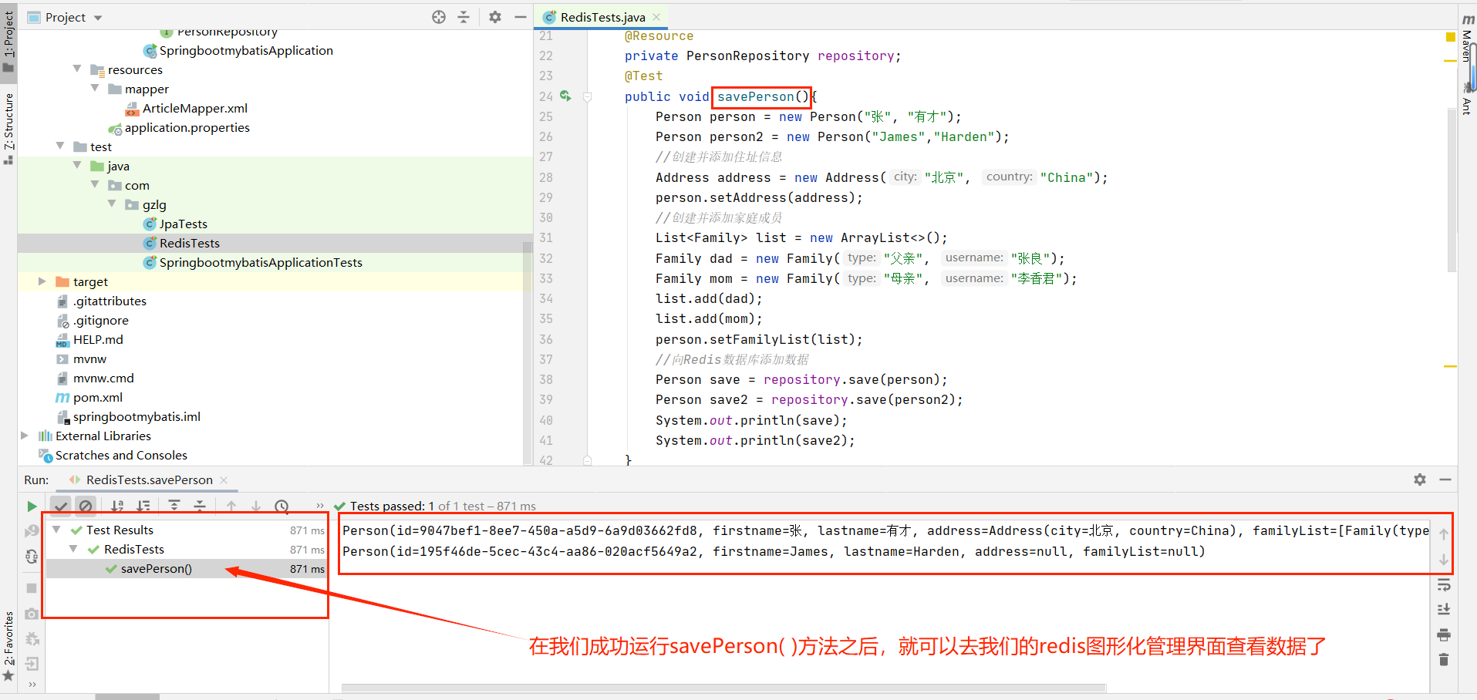
Task: Open test history with clock icon
Action: coord(282,506)
